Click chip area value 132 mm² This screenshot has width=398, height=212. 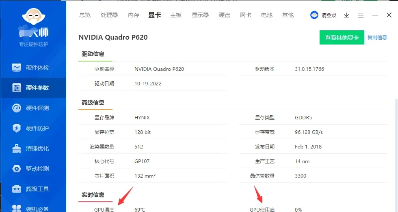[x=145, y=176]
